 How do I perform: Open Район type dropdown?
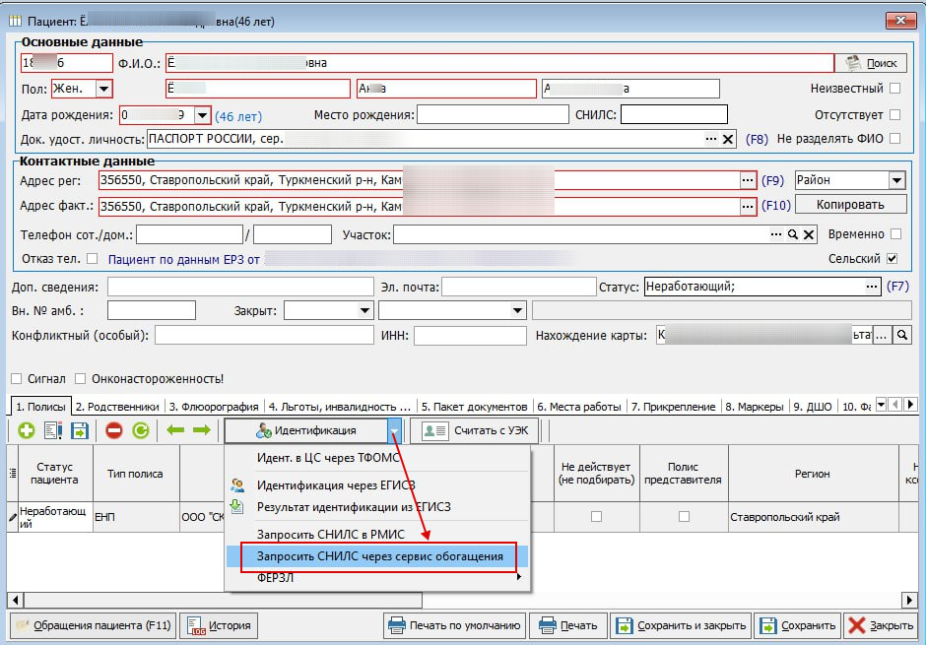pyautogui.click(x=896, y=180)
